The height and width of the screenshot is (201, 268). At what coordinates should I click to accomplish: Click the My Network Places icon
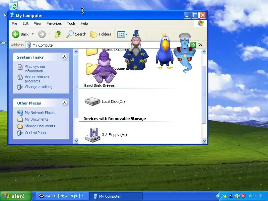(x=20, y=113)
